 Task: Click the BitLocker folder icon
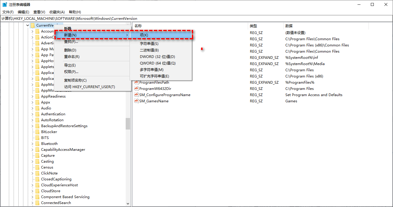tap(38, 132)
